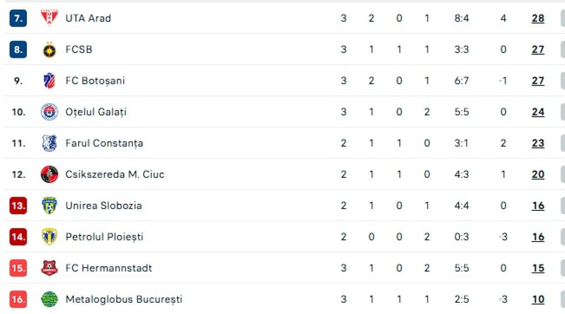This screenshot has width=565, height=314.
Task: Click Metaloglobus București's 10 points value
Action: click(538, 299)
